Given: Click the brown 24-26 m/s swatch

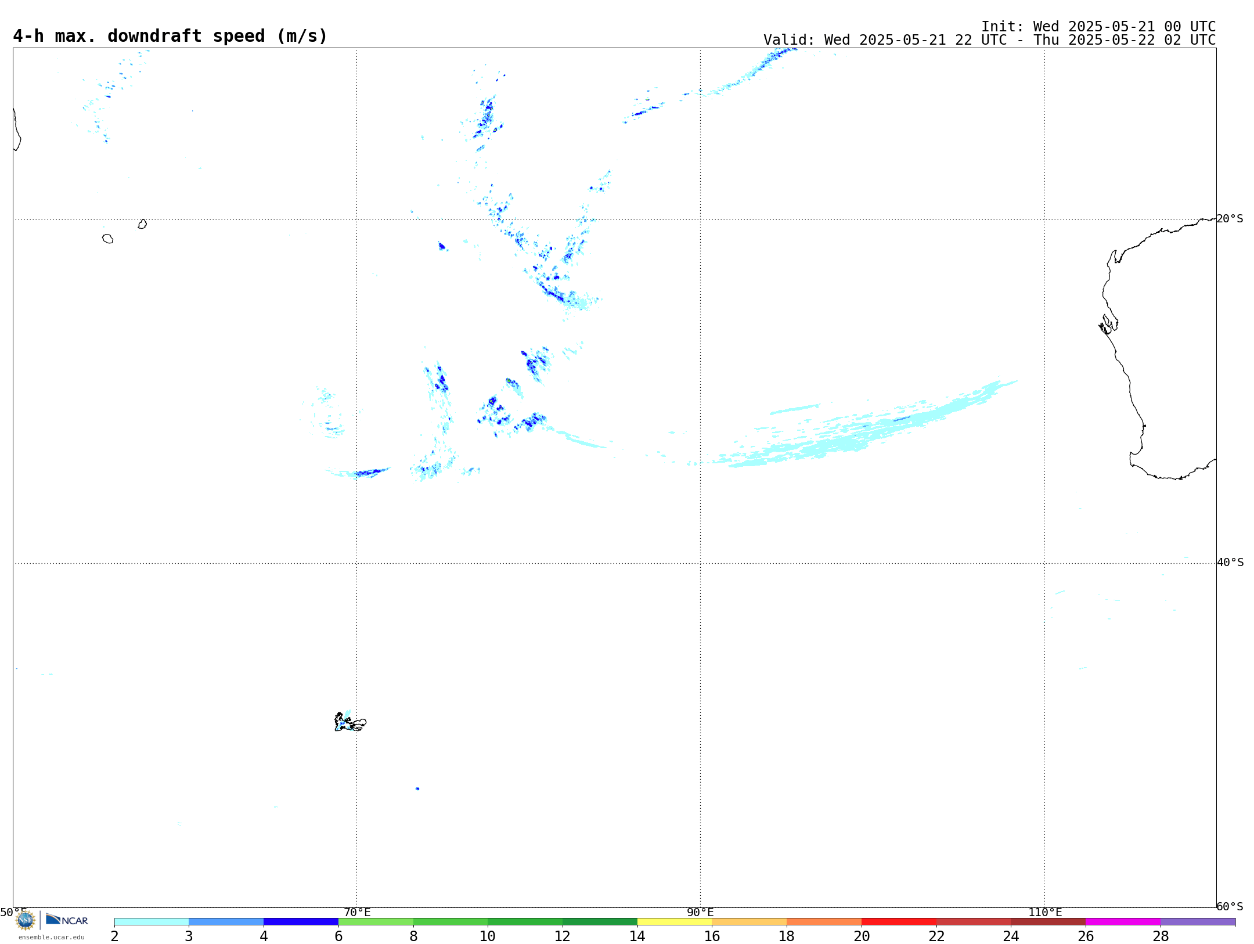Looking at the screenshot, I should click(x=1048, y=922).
